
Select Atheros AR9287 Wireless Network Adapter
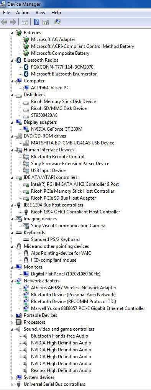74,288
